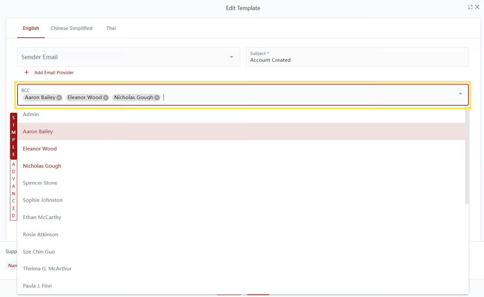484x297 pixels.
Task: Close the Edit Template dialog
Action: pos(477,7)
